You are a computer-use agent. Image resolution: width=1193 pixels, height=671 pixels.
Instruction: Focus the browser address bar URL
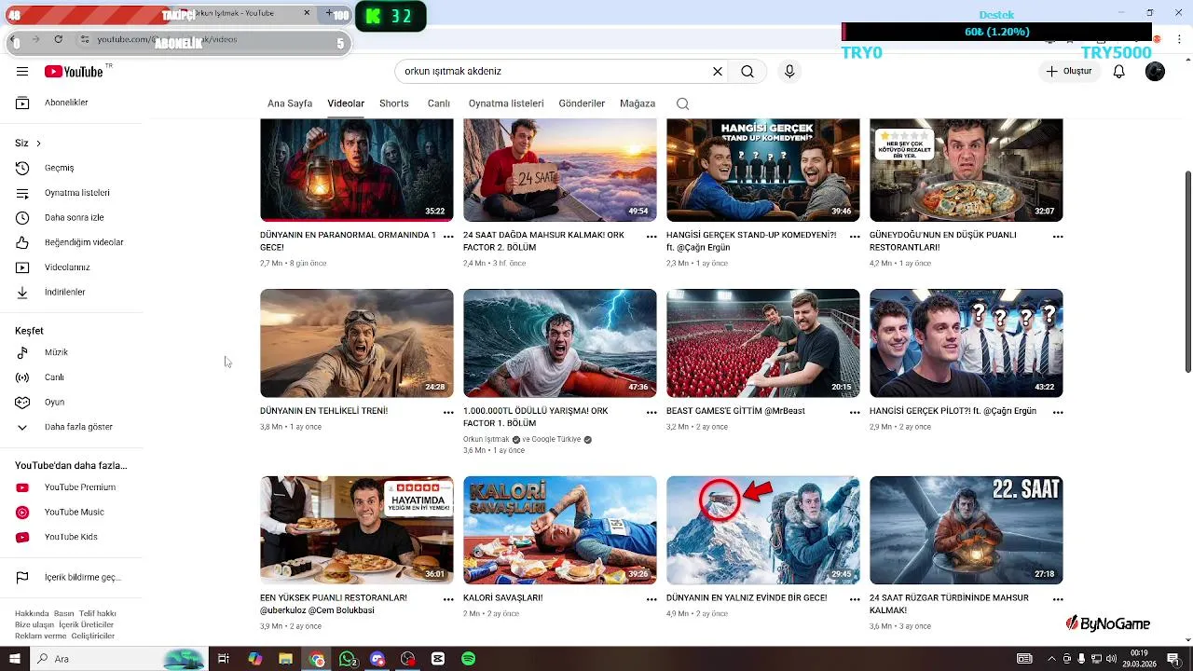205,39
